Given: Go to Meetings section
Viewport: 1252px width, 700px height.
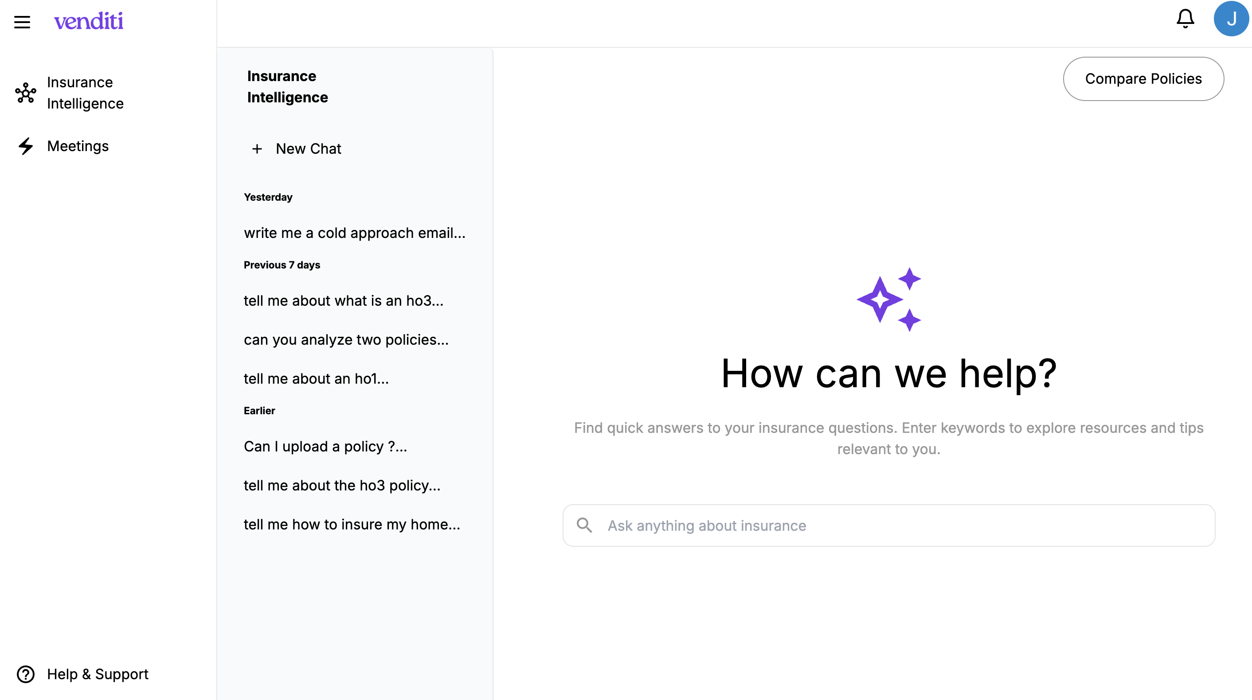Looking at the screenshot, I should coord(78,146).
